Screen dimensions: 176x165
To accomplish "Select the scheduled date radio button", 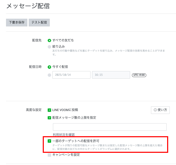I will tap(49, 75).
